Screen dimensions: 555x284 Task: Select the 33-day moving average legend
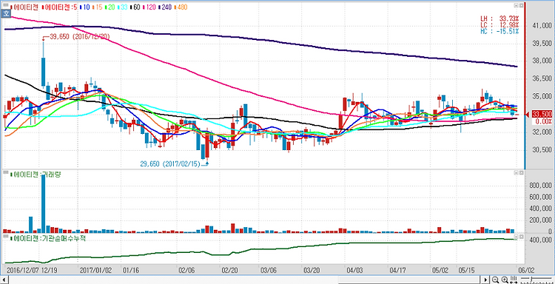pos(122,7)
